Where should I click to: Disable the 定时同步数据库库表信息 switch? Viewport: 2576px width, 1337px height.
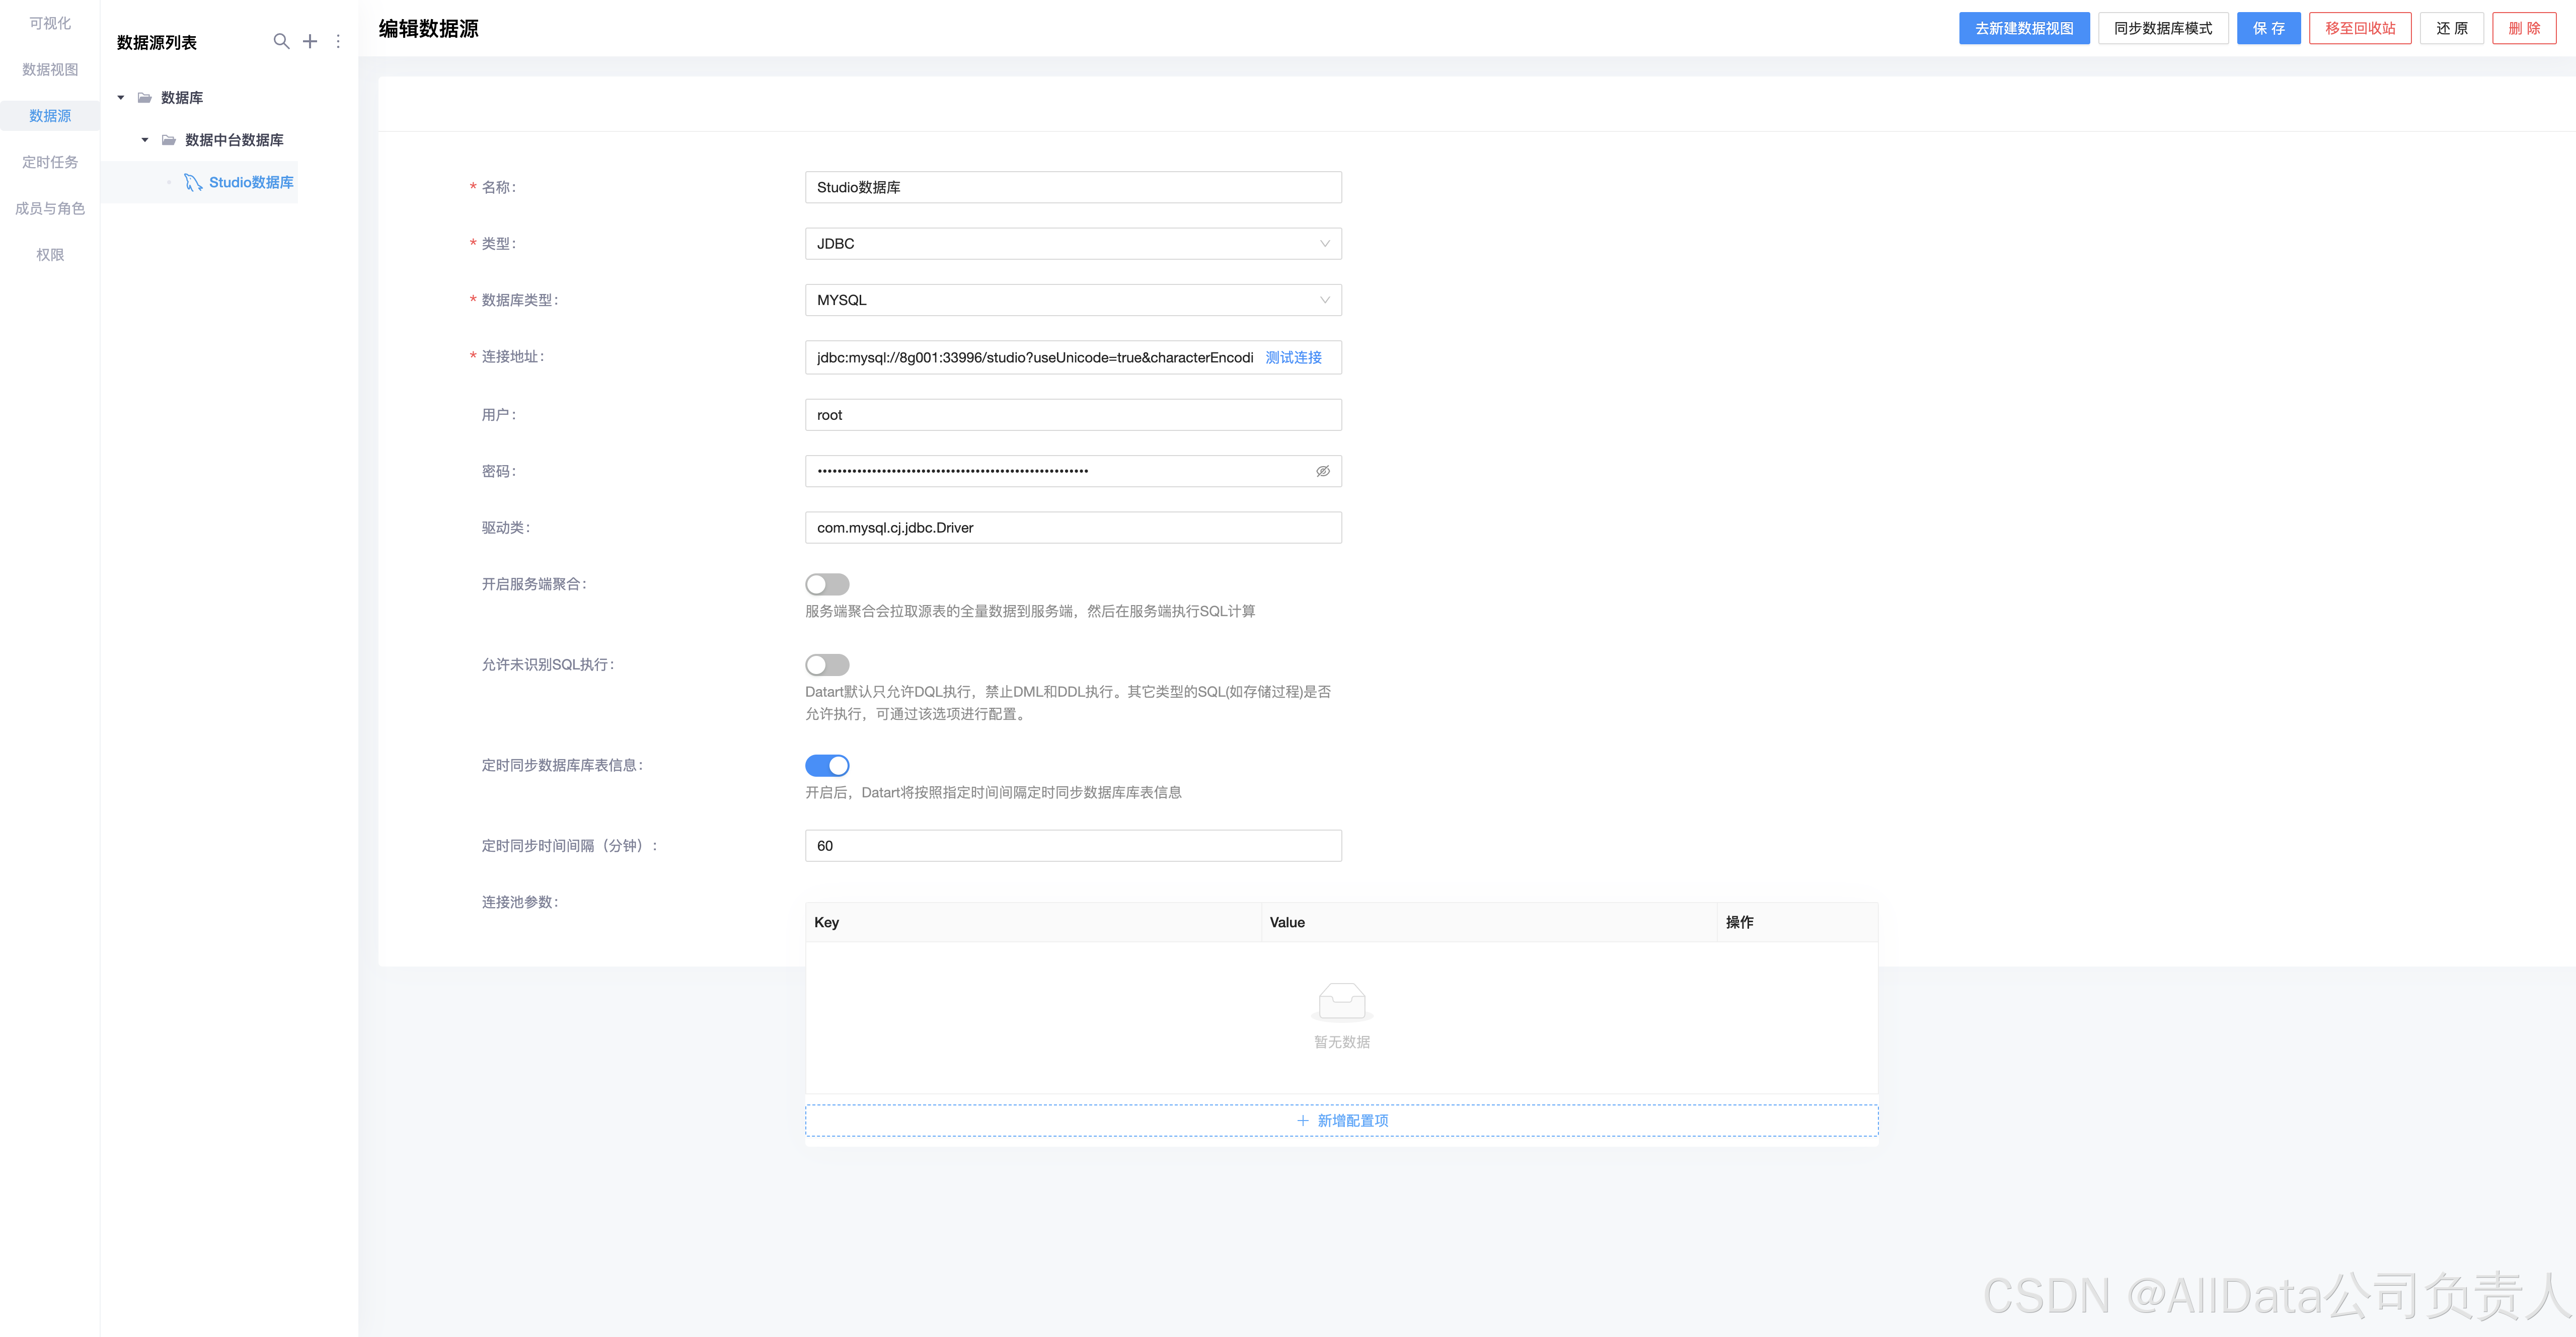[827, 765]
